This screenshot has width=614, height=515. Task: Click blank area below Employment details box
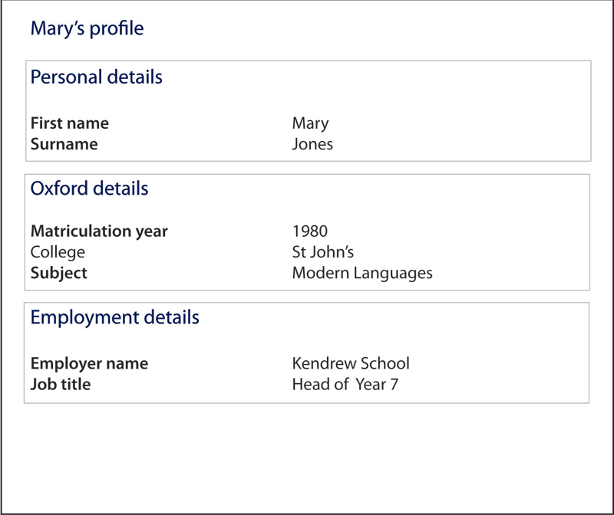click(307, 458)
